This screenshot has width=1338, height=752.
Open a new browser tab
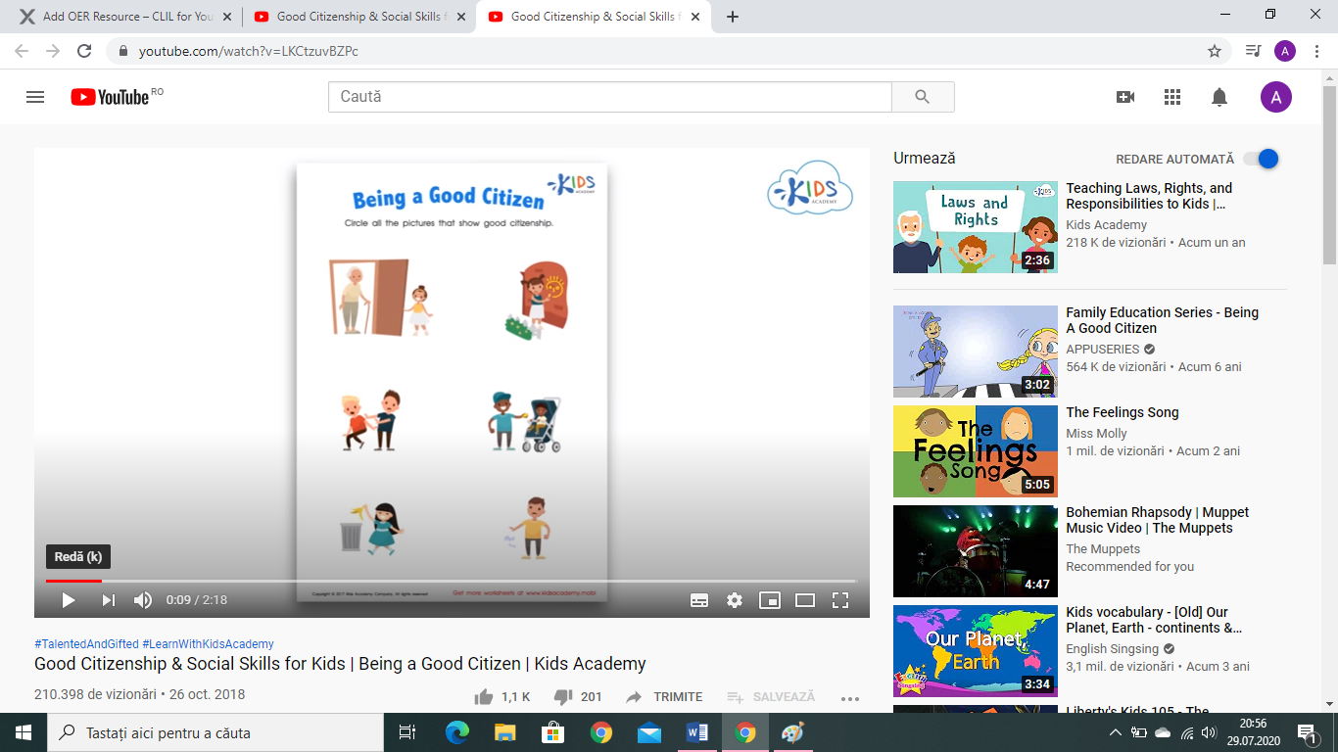[733, 17]
